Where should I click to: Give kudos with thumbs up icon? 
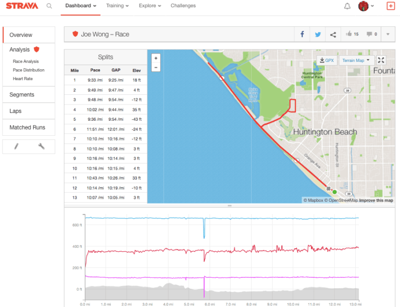(x=348, y=34)
